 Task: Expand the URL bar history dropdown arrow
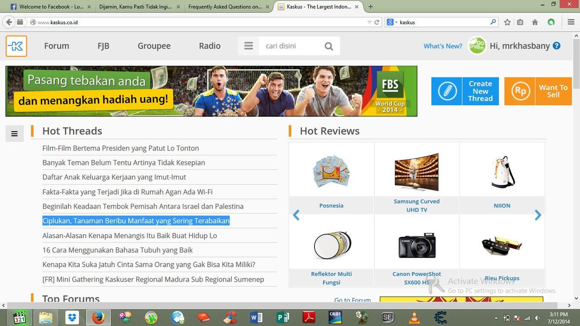tap(370, 22)
